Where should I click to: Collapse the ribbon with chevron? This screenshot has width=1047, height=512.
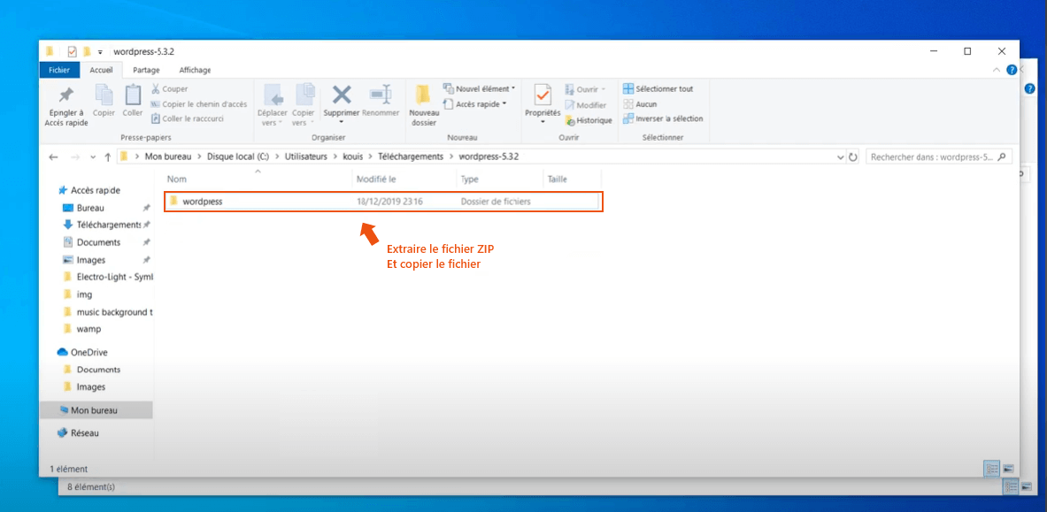point(997,70)
